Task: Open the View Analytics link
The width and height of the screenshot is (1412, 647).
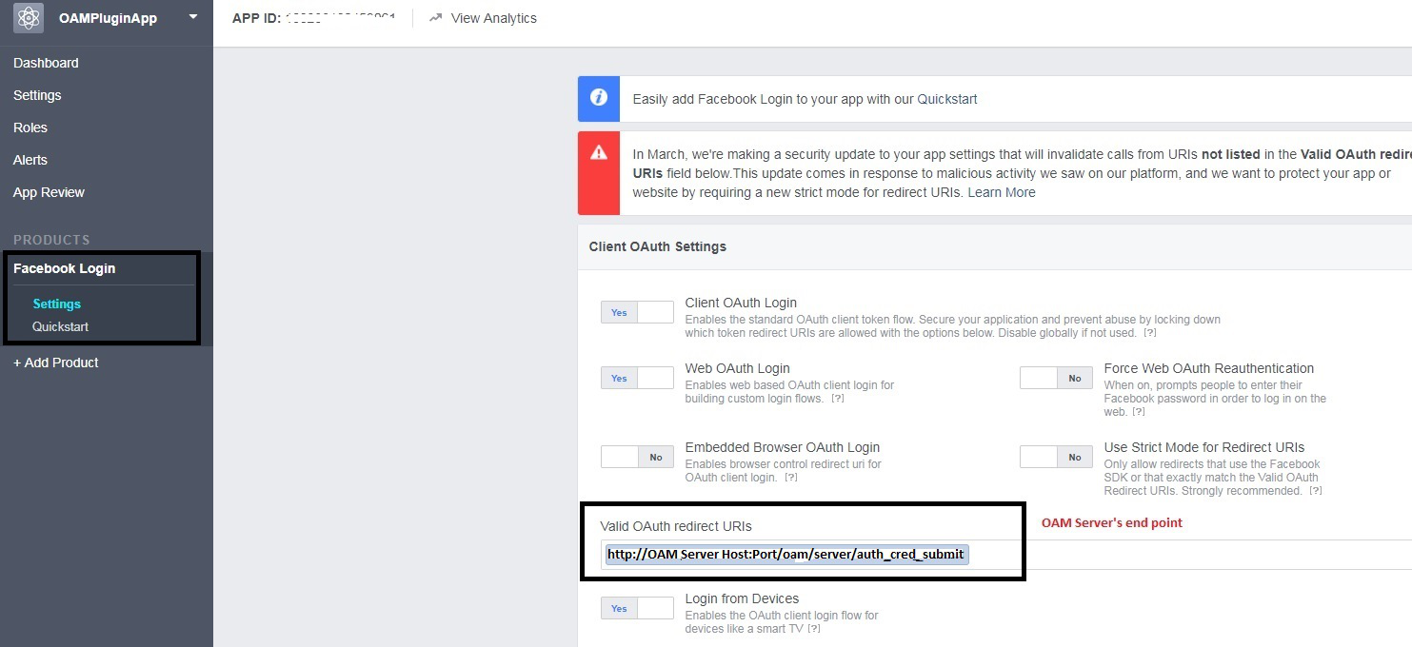Action: (493, 18)
